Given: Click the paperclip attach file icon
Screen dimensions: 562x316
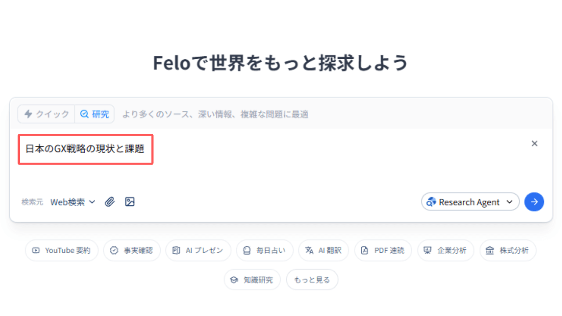Looking at the screenshot, I should 110,202.
